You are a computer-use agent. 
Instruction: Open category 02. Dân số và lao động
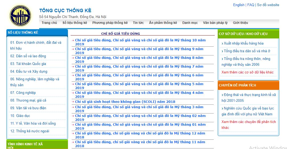click(x=28, y=56)
